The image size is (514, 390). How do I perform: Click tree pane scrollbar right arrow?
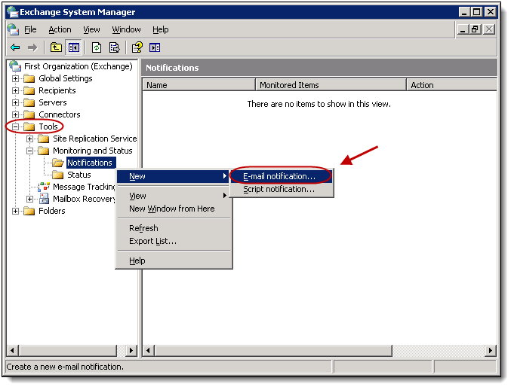tap(131, 351)
